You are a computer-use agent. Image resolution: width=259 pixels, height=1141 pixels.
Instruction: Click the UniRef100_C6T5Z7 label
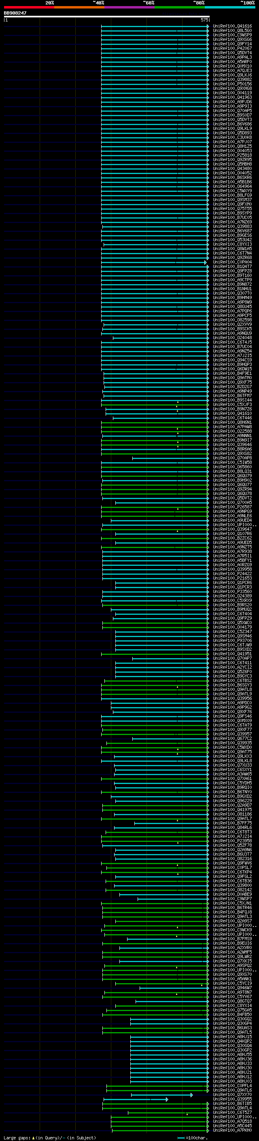click(x=232, y=1112)
